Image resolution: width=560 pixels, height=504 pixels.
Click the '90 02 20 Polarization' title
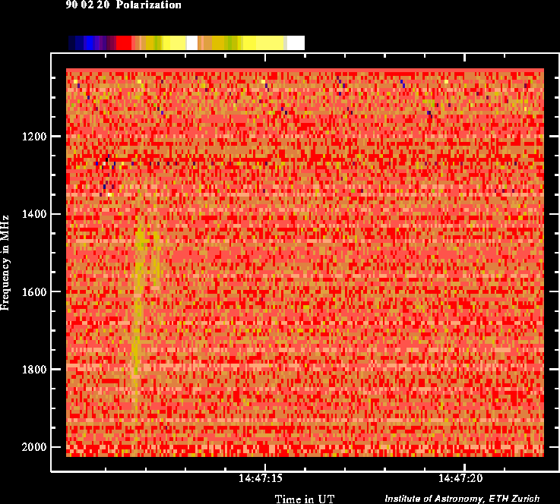(123, 5)
